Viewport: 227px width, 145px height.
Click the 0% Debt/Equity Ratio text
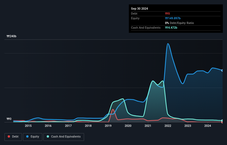pos(179,23)
